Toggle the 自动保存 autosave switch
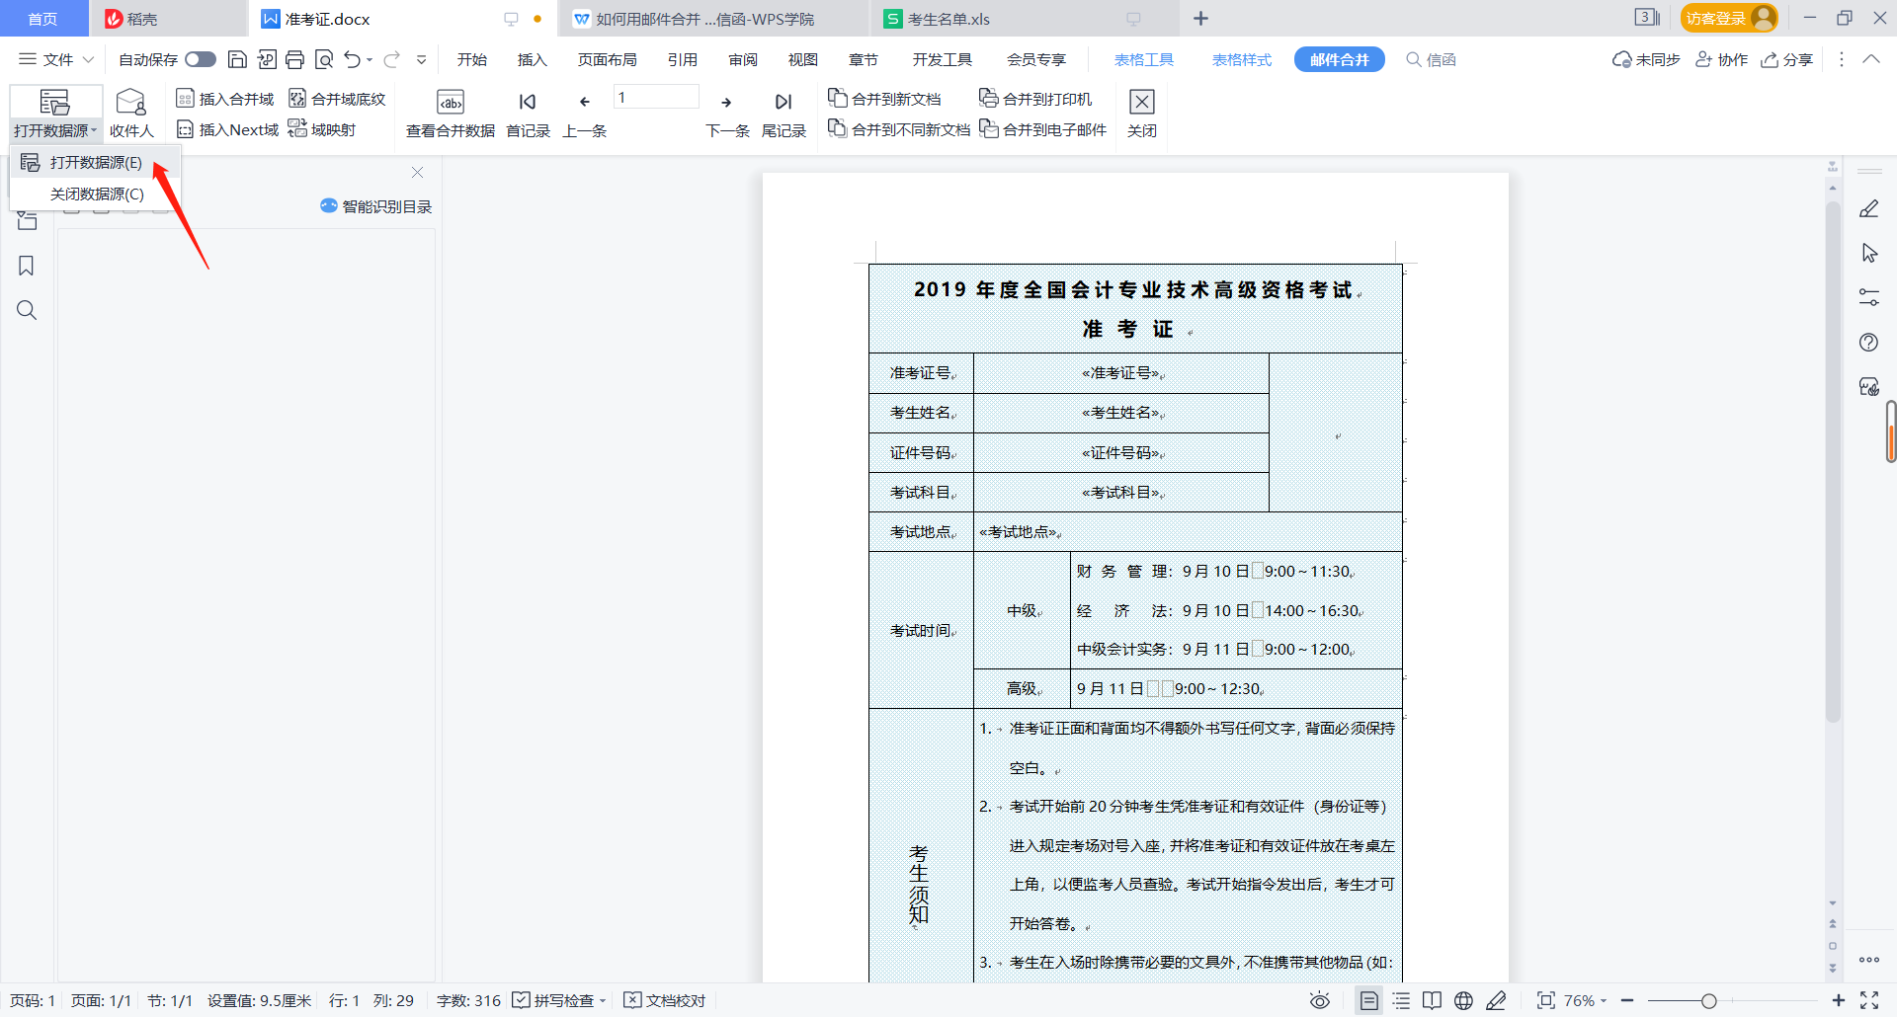 200,59
